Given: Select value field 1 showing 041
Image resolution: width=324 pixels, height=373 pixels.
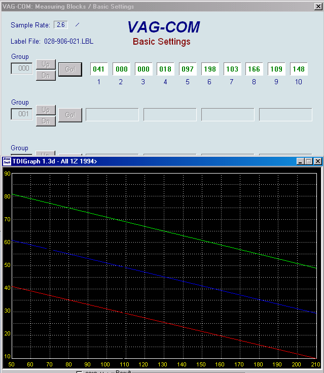Looking at the screenshot, I should 98,70.
